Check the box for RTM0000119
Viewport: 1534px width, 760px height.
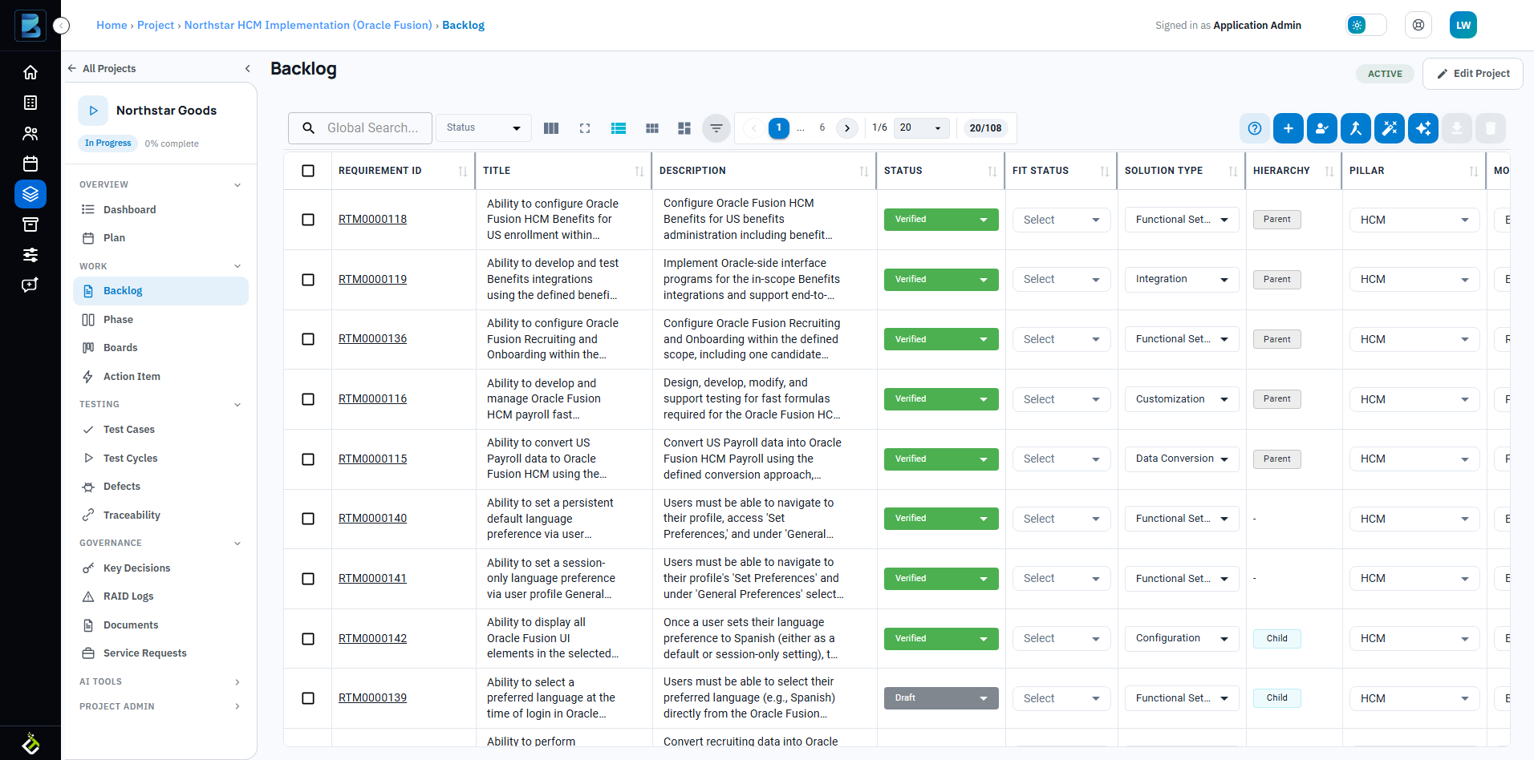(308, 280)
